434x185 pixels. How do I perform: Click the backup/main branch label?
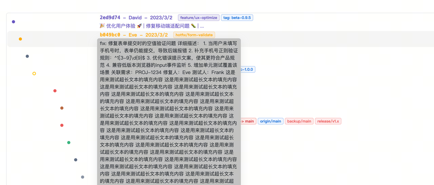(x=299, y=121)
